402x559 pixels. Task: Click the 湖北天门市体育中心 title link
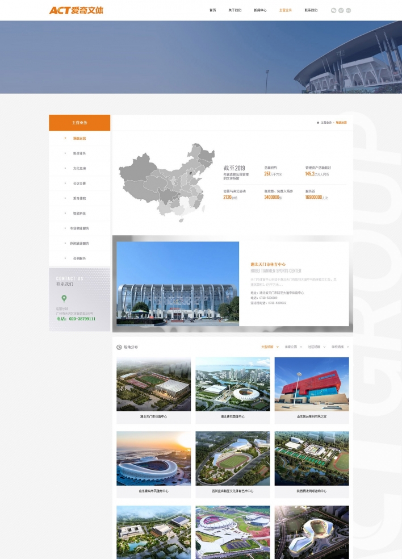coord(268,264)
